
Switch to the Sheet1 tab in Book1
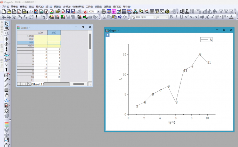(x=37, y=84)
